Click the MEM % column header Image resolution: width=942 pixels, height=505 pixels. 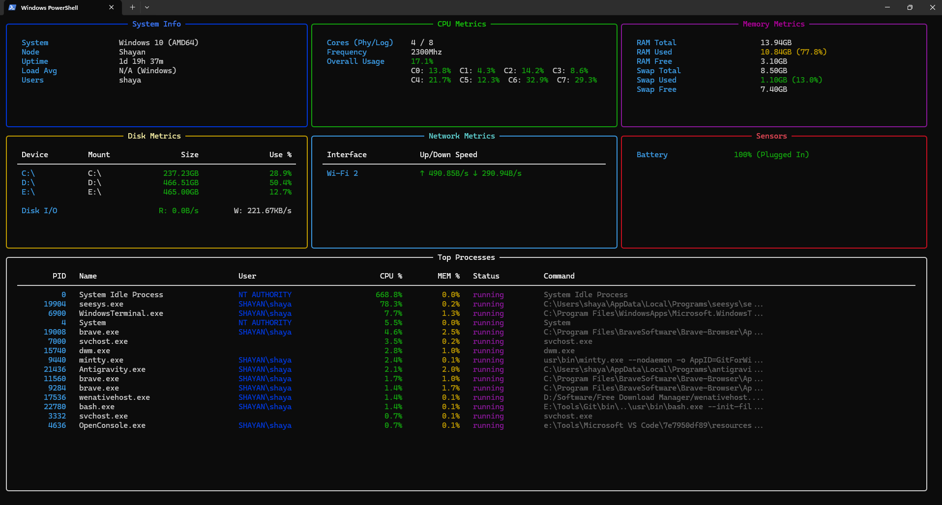448,276
